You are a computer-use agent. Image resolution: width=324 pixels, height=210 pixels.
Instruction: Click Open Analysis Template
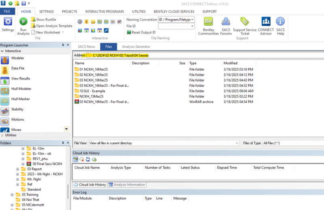point(52,26)
